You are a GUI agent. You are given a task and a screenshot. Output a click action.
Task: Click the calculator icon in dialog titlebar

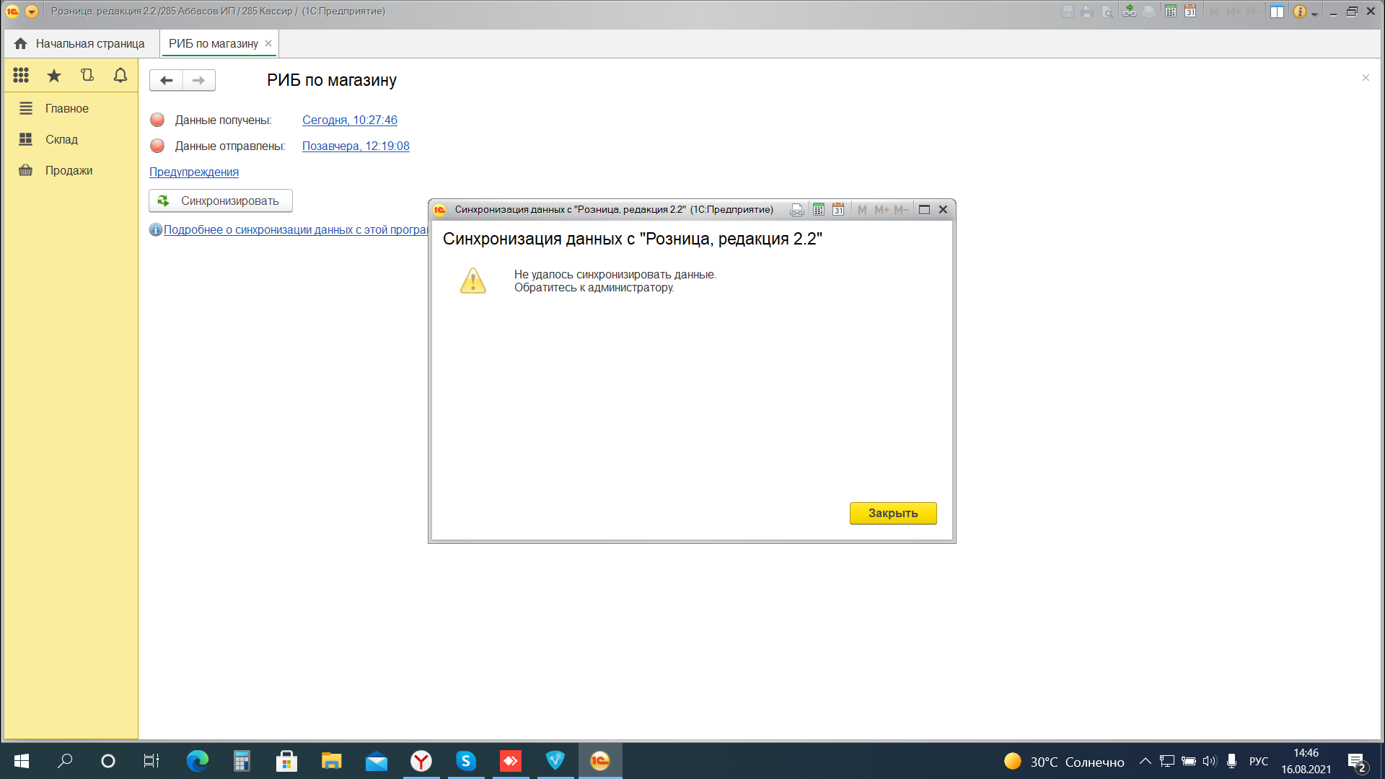819,210
